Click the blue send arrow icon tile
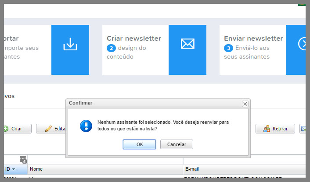Viewport: 310px width, 182px height. pos(296,50)
